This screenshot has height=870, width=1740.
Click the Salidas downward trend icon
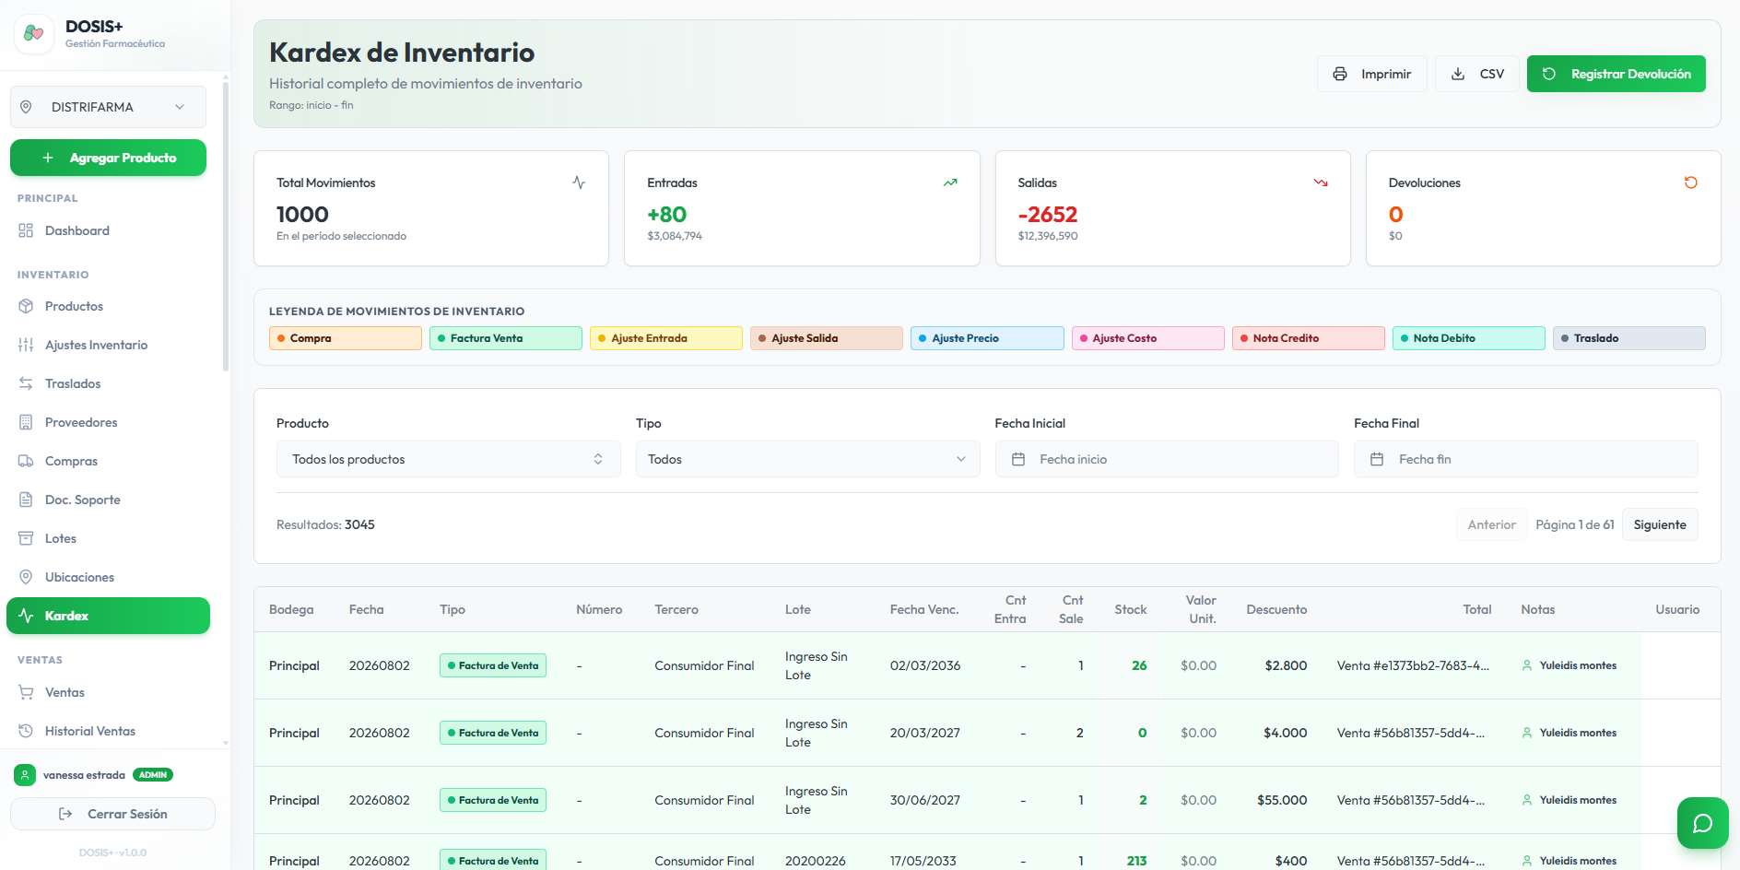(1321, 182)
